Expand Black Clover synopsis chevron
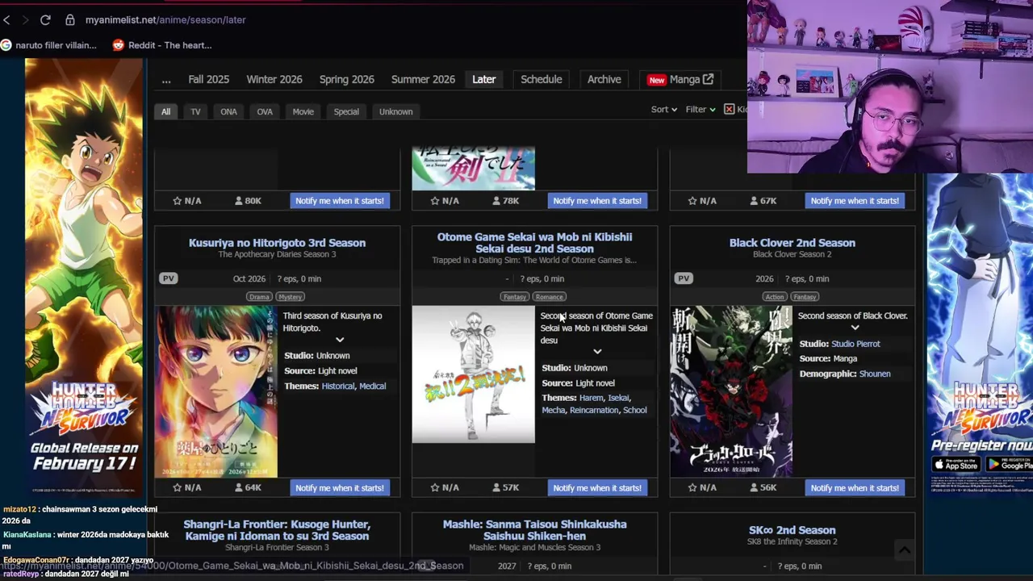The height and width of the screenshot is (581, 1033). pos(855,328)
